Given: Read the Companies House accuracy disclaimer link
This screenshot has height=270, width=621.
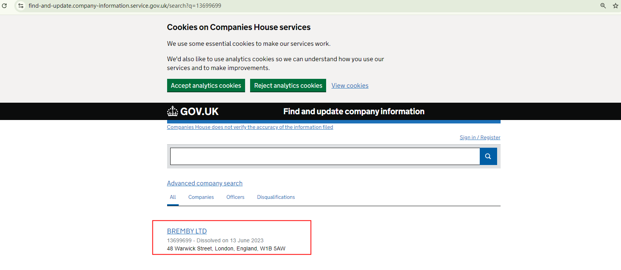Looking at the screenshot, I should pyautogui.click(x=250, y=127).
